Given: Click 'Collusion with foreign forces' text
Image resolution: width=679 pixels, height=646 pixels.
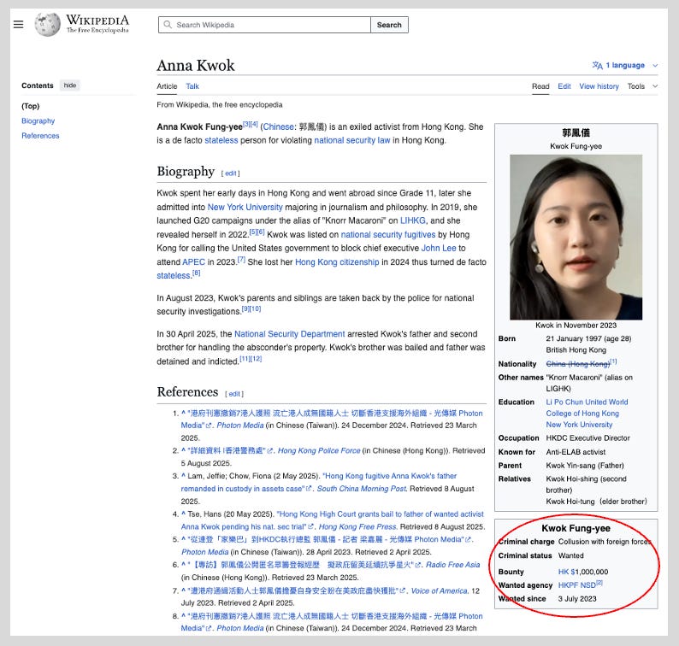Looking at the screenshot, I should coord(605,541).
